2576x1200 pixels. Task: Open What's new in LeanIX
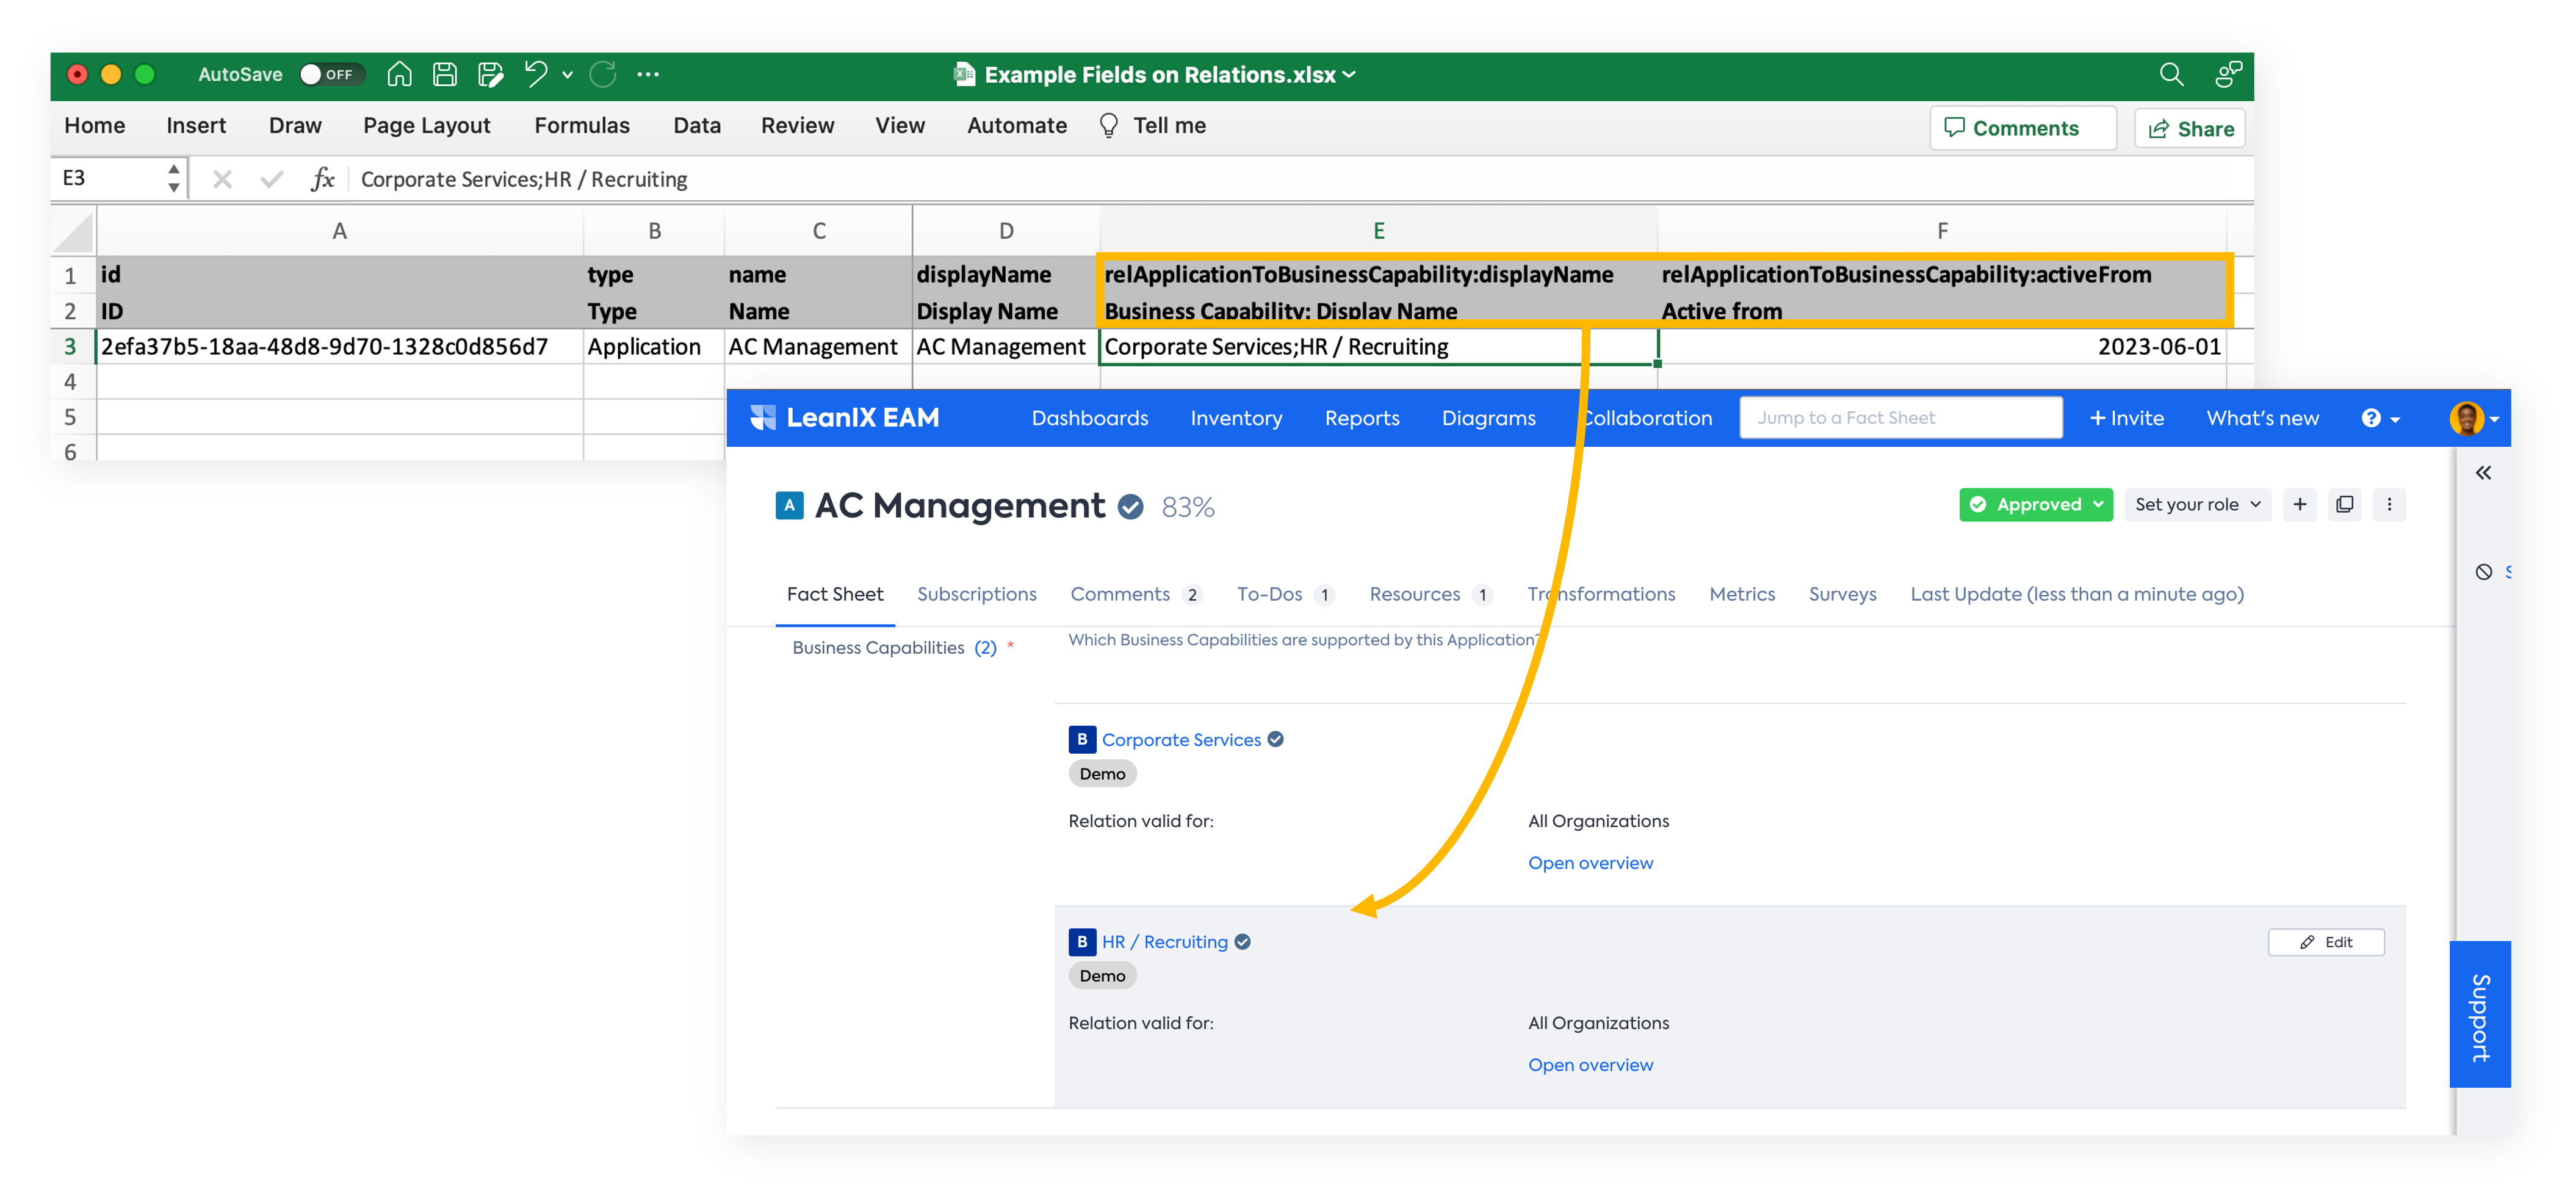tap(2262, 419)
